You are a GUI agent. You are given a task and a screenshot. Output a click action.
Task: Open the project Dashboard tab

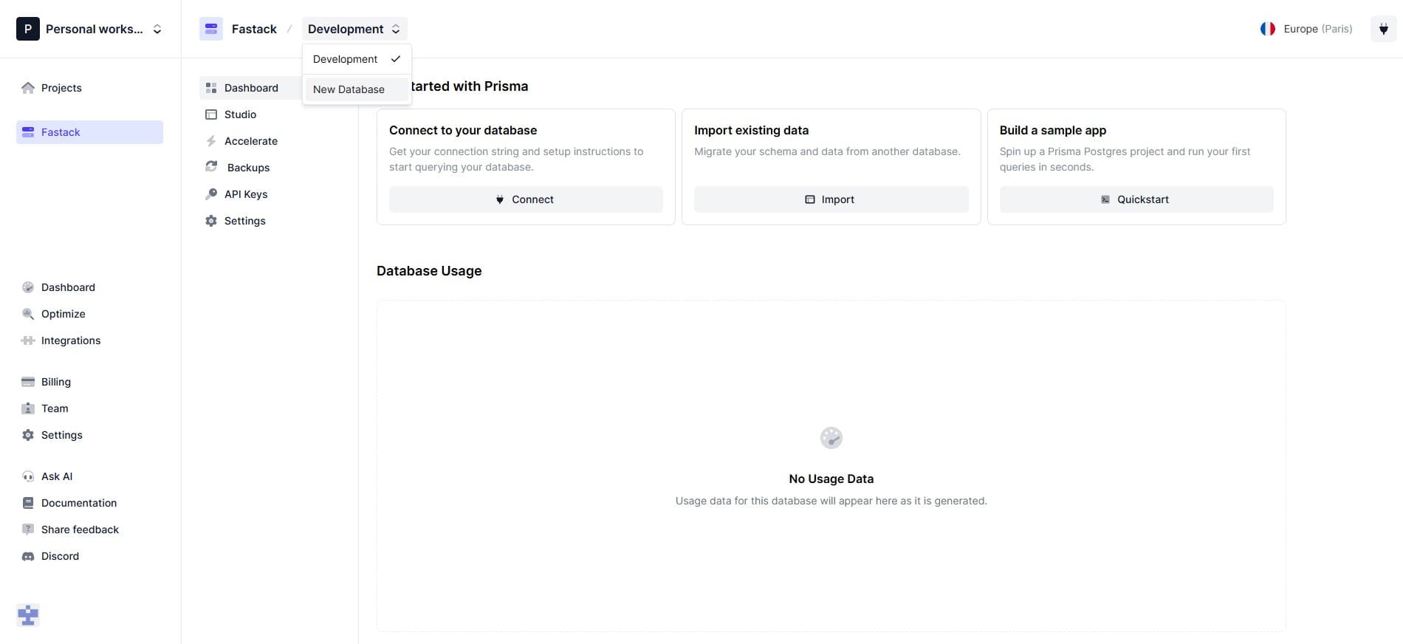click(x=250, y=88)
